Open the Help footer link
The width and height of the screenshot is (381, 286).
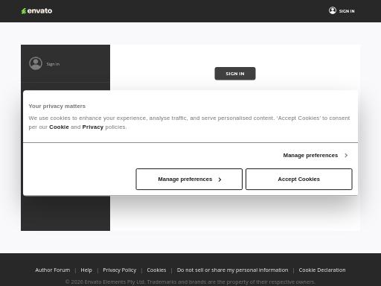(86, 270)
